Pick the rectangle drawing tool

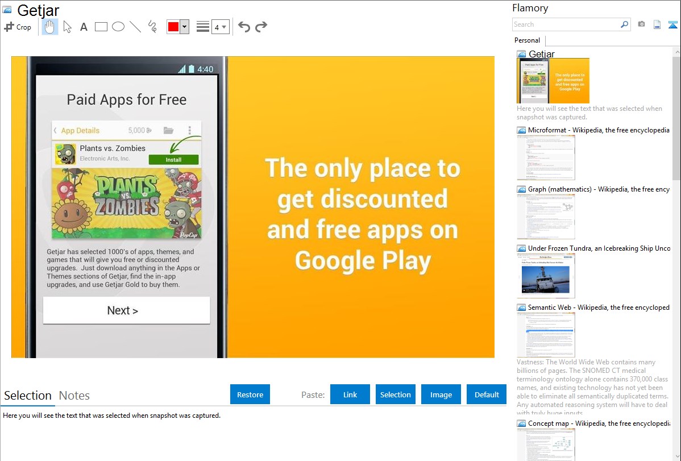tap(101, 27)
